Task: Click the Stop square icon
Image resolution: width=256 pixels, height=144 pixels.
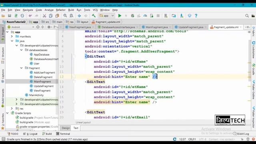Action: click(158, 16)
